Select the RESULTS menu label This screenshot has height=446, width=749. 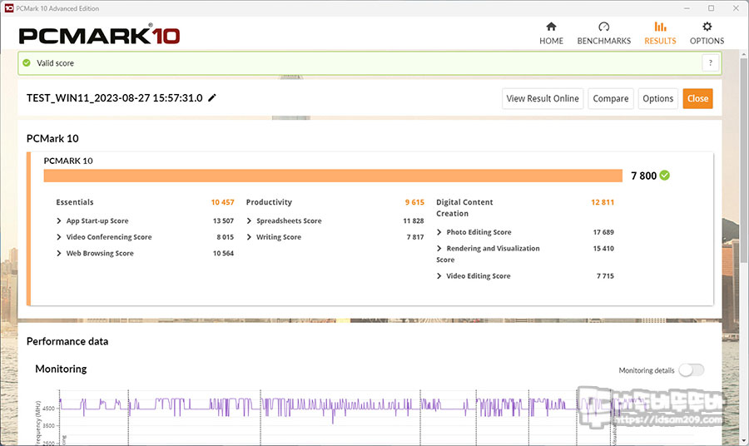click(660, 41)
